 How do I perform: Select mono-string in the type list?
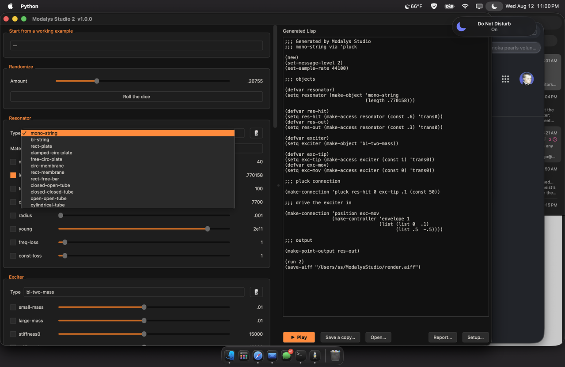click(128, 133)
